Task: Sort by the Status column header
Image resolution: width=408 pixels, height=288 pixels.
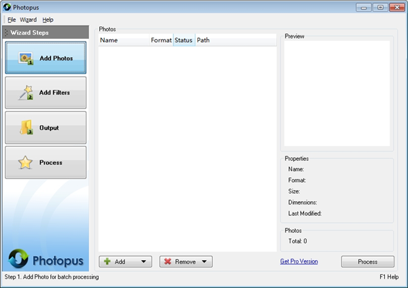Action: pos(184,40)
